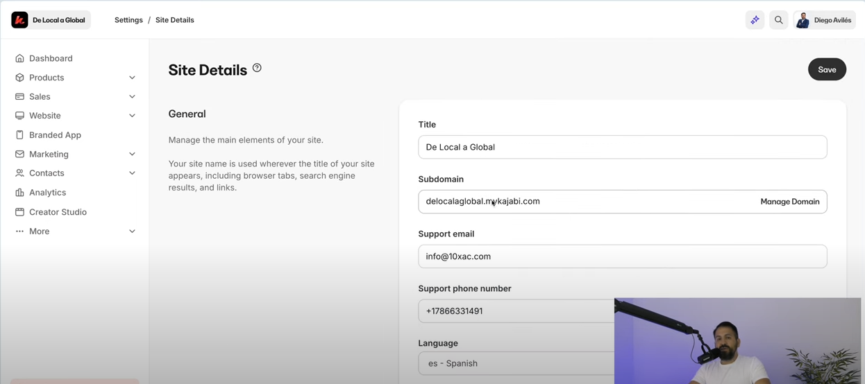The height and width of the screenshot is (384, 865).
Task: Click the Manage Domain button
Action: (x=789, y=202)
